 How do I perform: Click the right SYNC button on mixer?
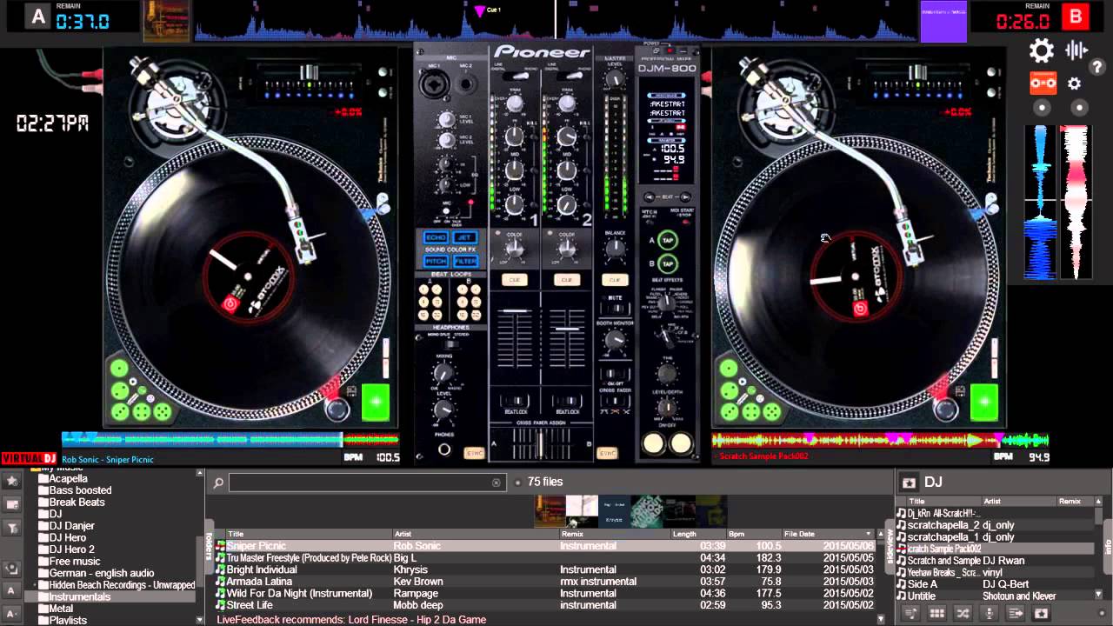click(607, 453)
